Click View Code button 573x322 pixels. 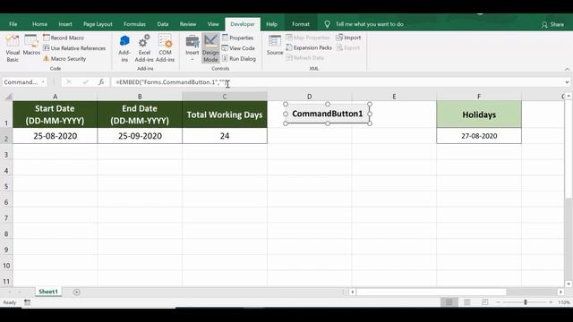(x=239, y=48)
